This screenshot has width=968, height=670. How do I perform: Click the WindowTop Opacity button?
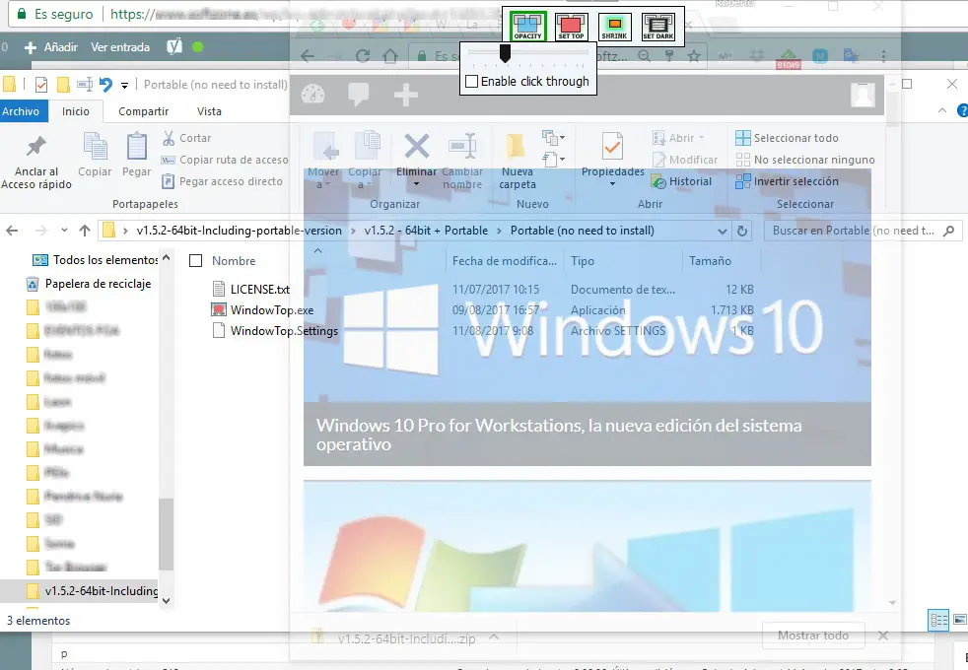tap(527, 27)
